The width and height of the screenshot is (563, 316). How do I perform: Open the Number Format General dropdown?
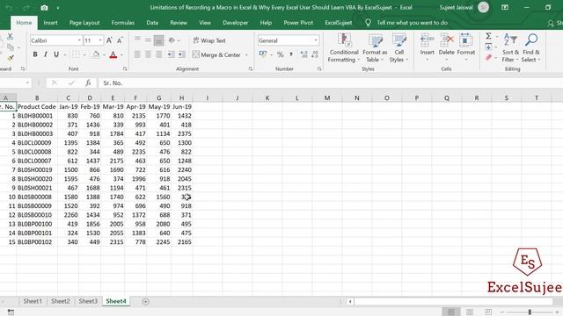coord(316,40)
